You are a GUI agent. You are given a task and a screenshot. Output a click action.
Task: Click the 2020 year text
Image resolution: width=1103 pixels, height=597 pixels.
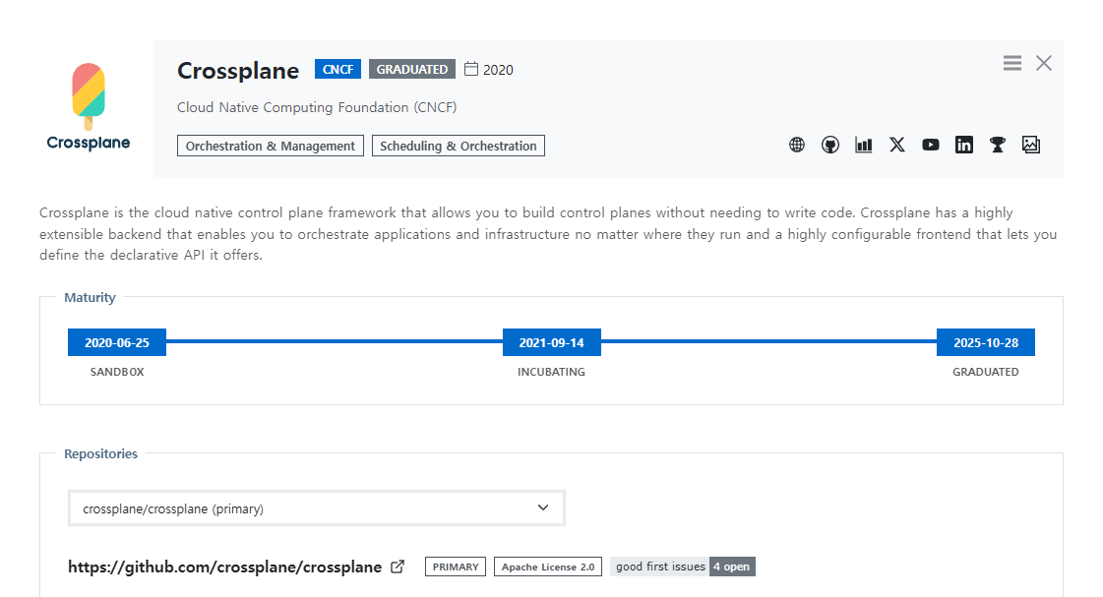498,70
